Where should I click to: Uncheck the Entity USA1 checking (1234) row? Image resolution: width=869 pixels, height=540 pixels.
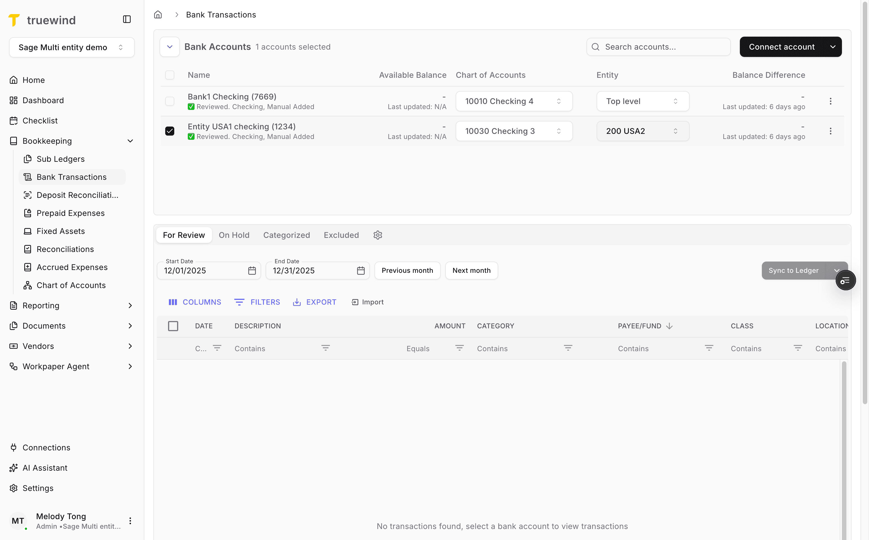click(x=170, y=131)
